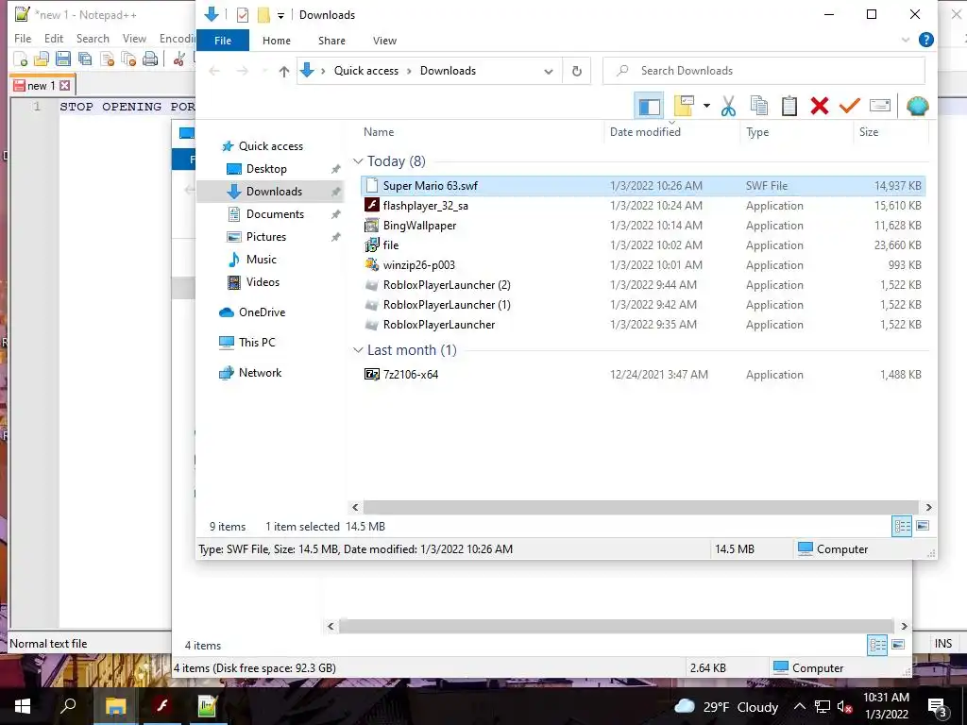This screenshot has height=725, width=967.
Task: Open the View ribbon tab in Explorer
Action: pos(384,41)
